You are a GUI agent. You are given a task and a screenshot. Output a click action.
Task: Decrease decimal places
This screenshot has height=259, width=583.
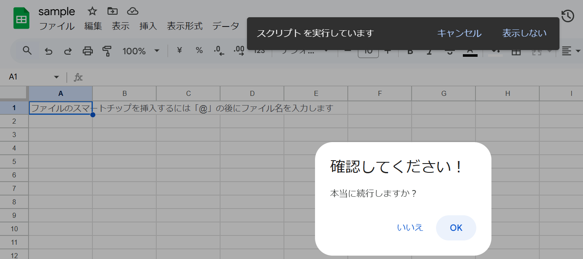tap(218, 50)
